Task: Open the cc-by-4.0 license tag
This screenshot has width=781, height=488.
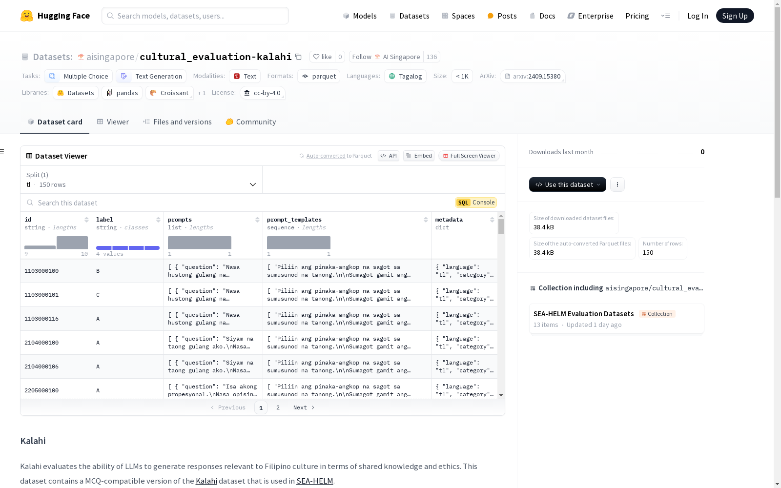Action: [x=263, y=93]
